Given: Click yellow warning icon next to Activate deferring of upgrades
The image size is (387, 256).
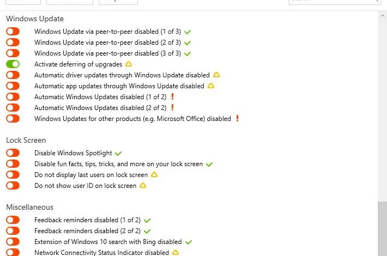Looking at the screenshot, I should (x=129, y=64).
